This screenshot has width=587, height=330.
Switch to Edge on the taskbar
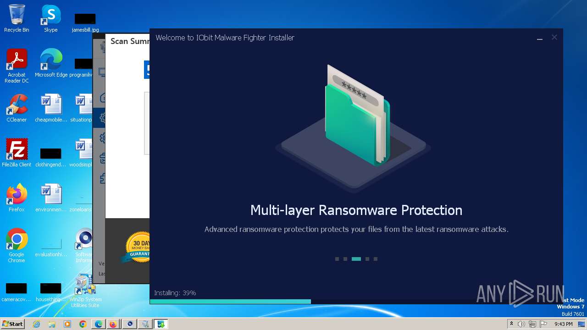(99, 324)
